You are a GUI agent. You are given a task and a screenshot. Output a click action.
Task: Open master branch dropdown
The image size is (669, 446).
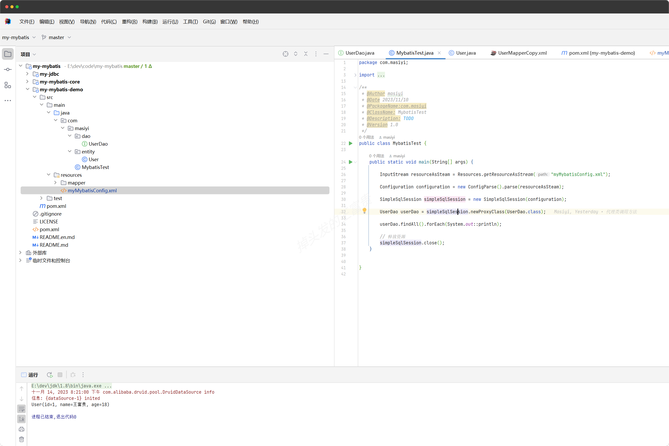[56, 37]
